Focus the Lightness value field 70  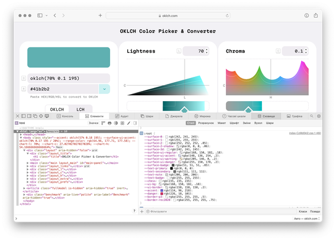(196, 51)
